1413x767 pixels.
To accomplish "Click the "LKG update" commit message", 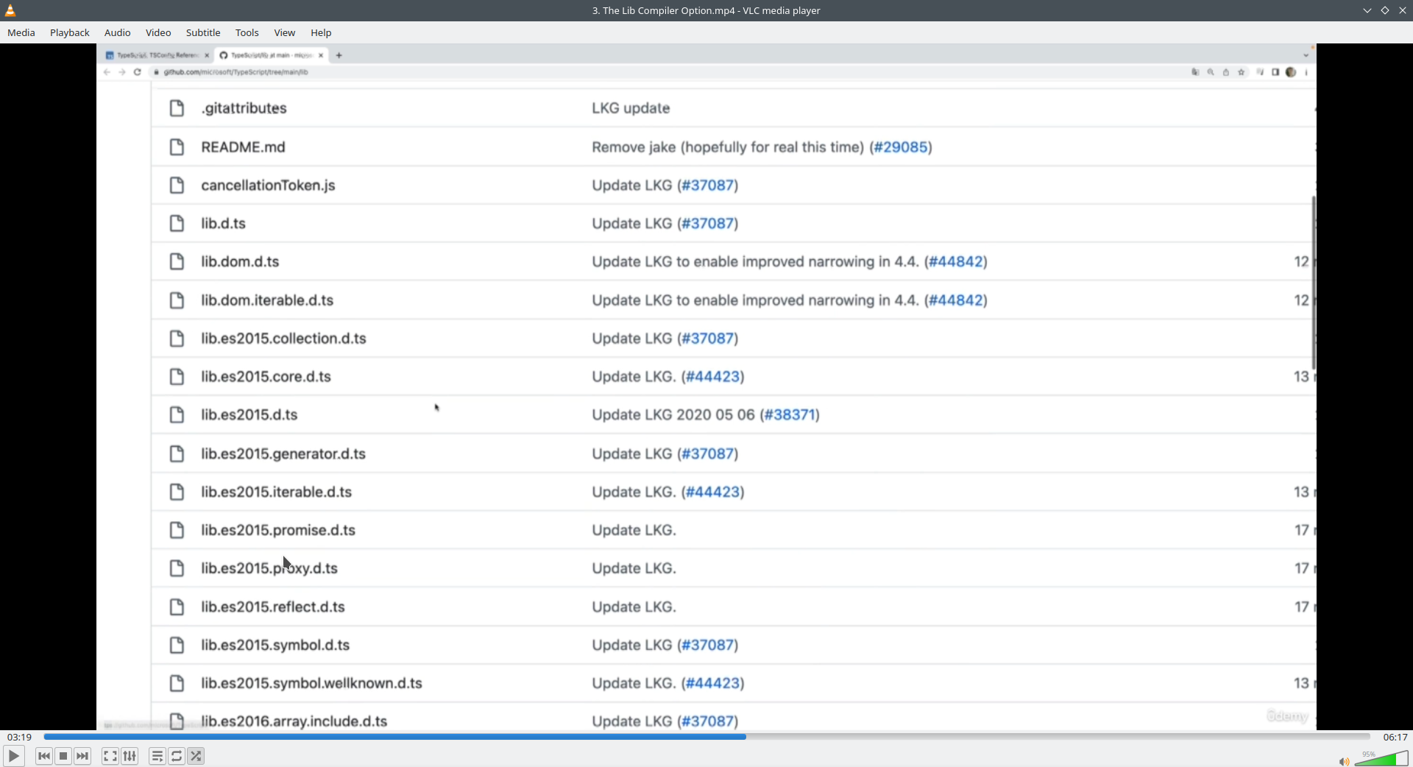I will (631, 108).
